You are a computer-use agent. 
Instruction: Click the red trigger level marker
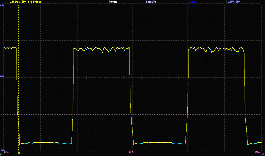pos(1,114)
